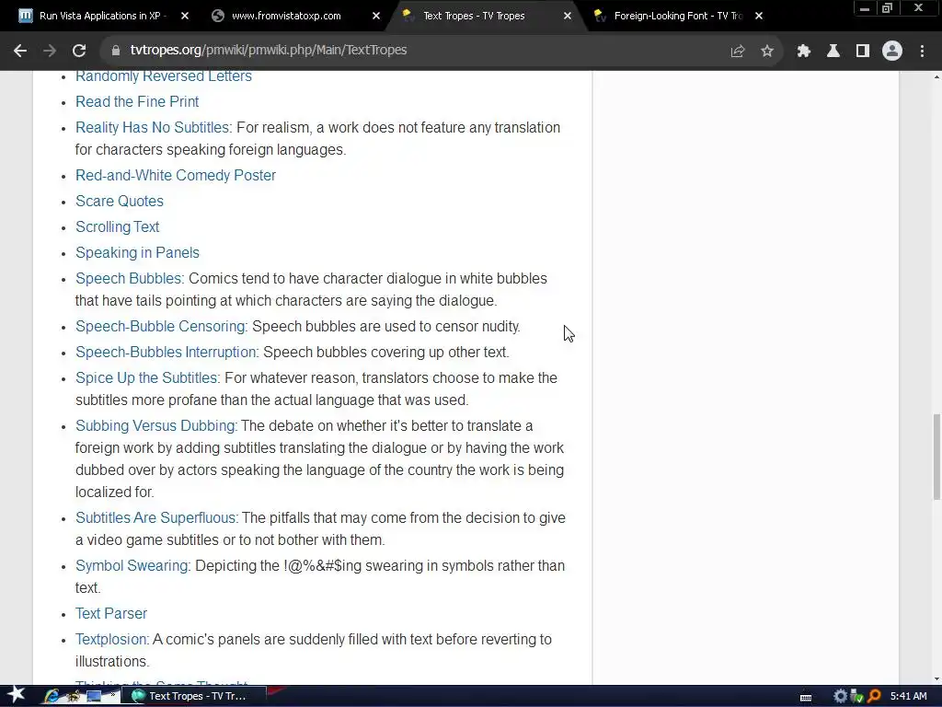The height and width of the screenshot is (707, 942).
Task: Expand quick launch overflow chevron
Action: [112, 694]
